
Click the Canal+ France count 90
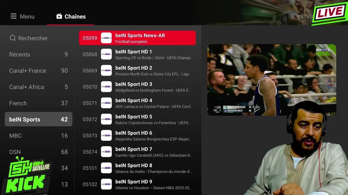[64, 71]
